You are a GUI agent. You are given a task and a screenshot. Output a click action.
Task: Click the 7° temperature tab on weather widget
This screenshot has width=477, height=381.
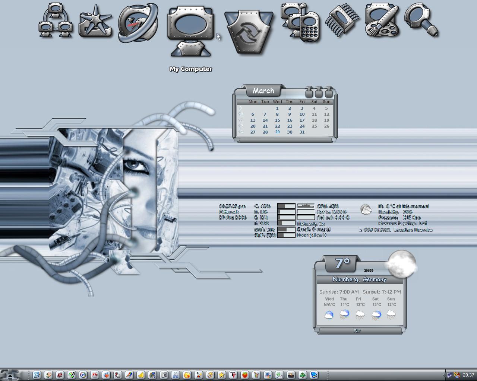coord(342,263)
